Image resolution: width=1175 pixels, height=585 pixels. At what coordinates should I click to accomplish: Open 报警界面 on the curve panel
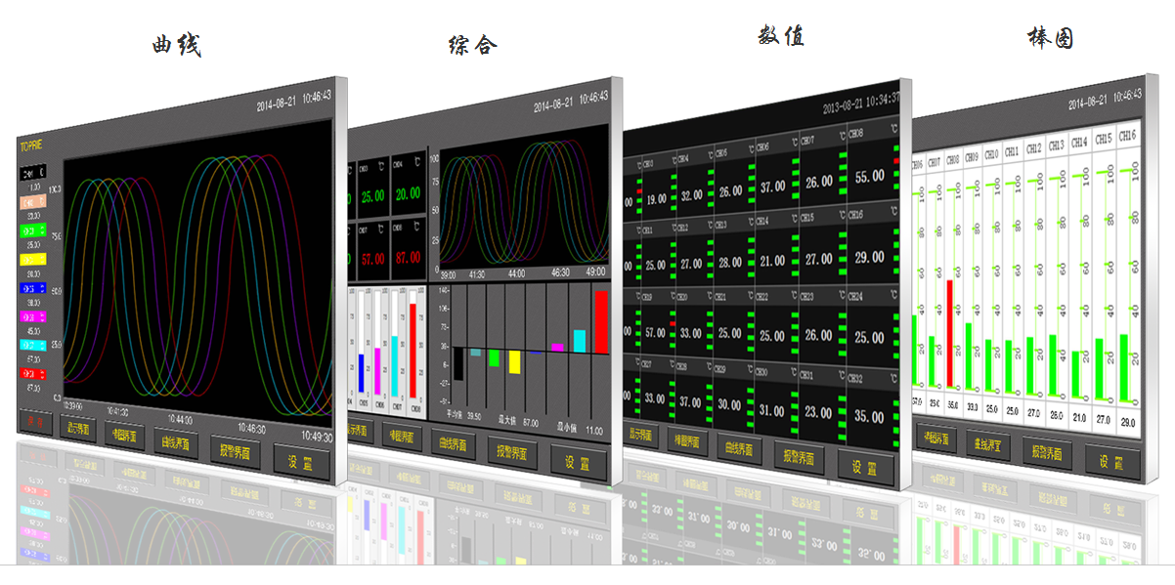coord(235,452)
